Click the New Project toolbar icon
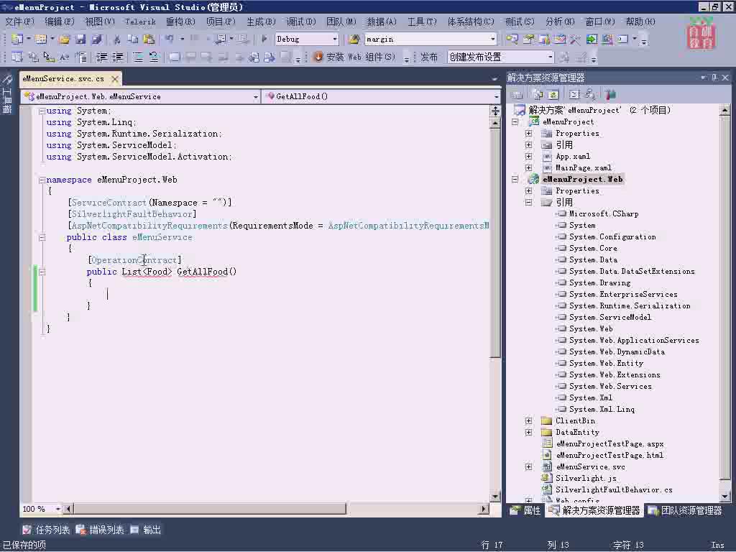736x552 pixels. 17,39
